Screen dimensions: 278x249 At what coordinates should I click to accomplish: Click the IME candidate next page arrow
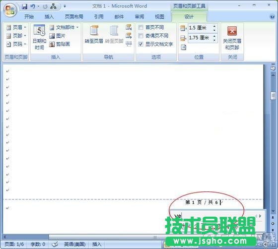pyautogui.click(x=260, y=216)
